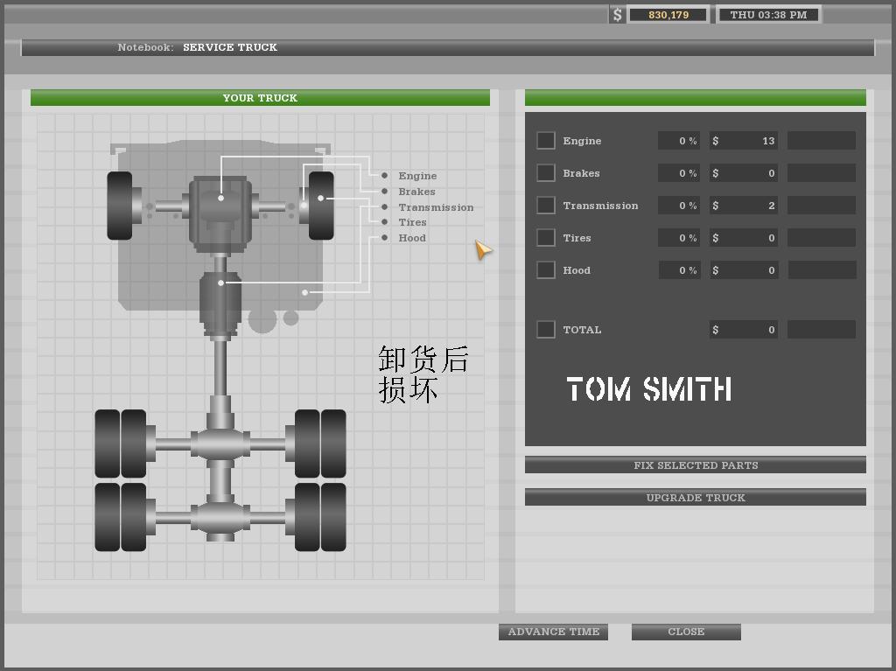The height and width of the screenshot is (671, 896).
Task: Toggle the Hood repair checkbox
Action: click(546, 270)
